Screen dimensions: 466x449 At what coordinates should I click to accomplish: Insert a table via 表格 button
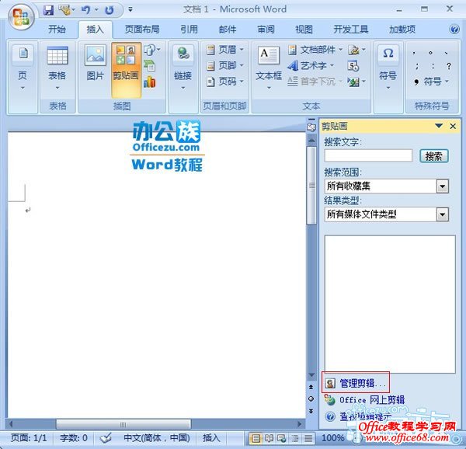57,68
